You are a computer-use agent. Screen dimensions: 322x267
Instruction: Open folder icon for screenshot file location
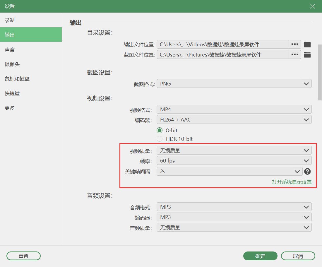pyautogui.click(x=307, y=55)
